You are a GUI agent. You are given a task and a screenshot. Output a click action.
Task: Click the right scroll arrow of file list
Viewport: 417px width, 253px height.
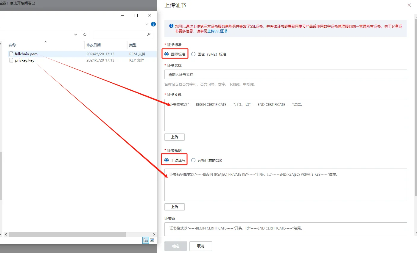point(154,235)
